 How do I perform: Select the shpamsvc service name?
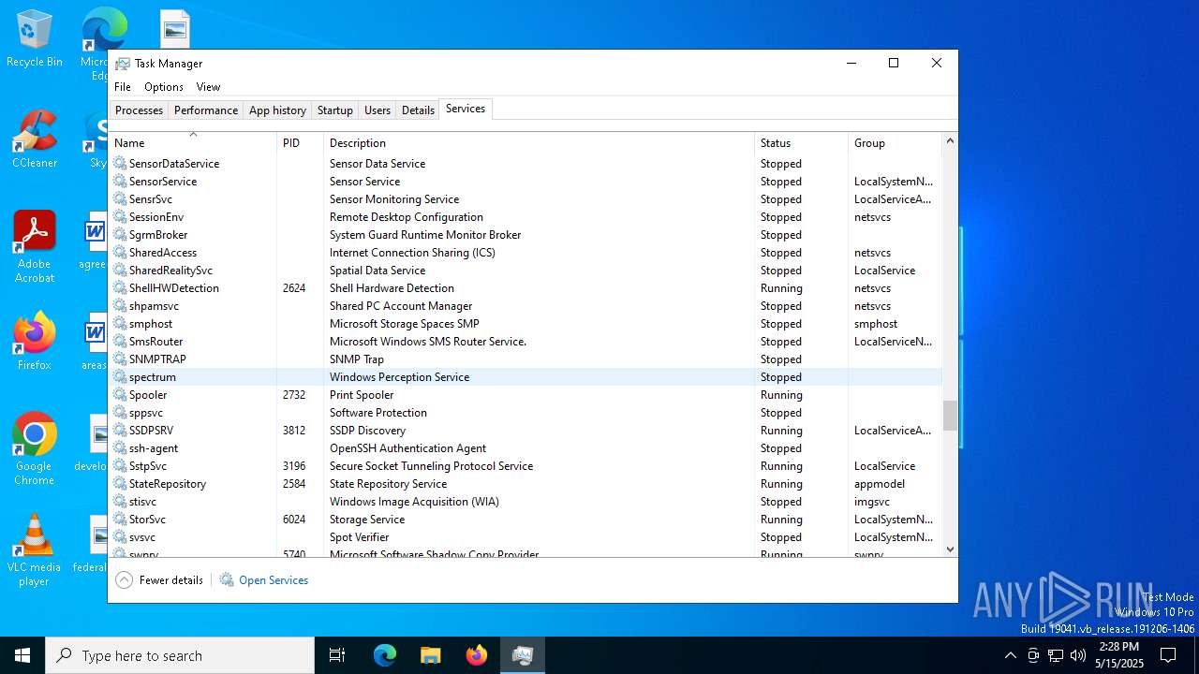click(x=154, y=305)
